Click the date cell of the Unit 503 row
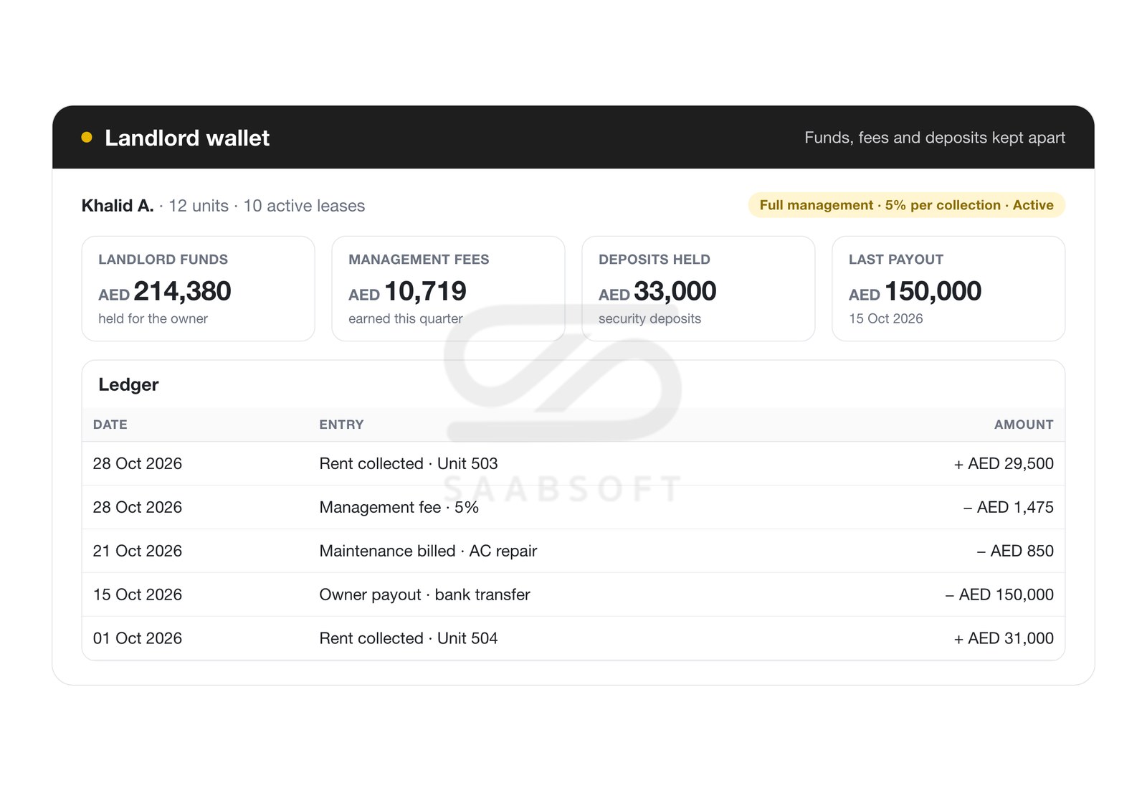Image resolution: width=1147 pixels, height=791 pixels. (138, 464)
